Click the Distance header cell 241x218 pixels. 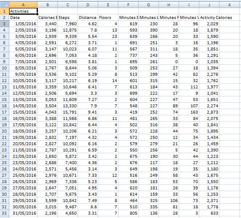click(x=88, y=18)
